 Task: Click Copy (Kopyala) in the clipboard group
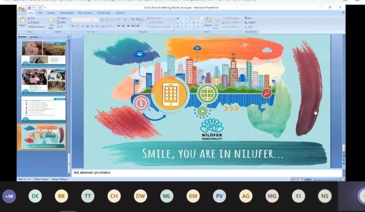pyautogui.click(x=35, y=22)
